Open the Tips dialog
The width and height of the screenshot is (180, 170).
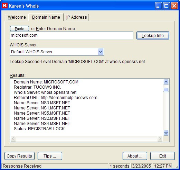pyautogui.click(x=50, y=156)
